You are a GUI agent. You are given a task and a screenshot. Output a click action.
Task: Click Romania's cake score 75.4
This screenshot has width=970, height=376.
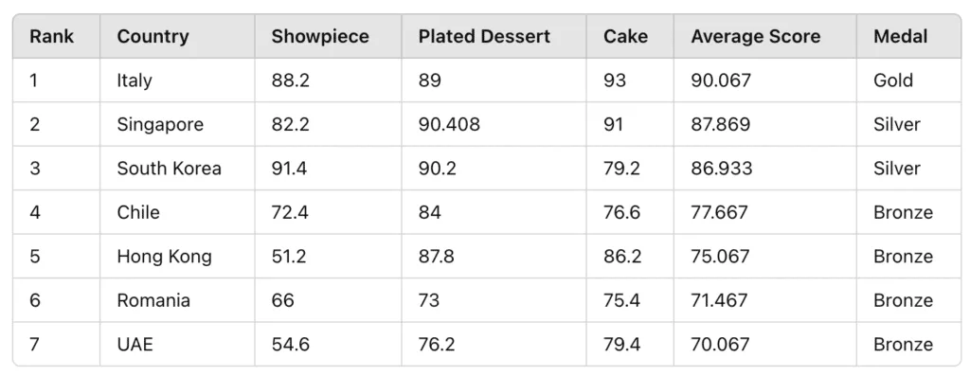pos(622,300)
